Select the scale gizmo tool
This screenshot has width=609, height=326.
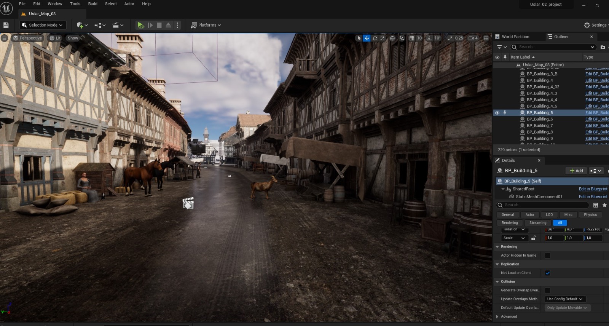click(383, 38)
